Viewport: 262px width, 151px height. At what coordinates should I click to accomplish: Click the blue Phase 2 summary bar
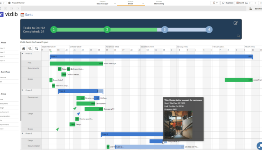pyautogui.click(x=80, y=91)
